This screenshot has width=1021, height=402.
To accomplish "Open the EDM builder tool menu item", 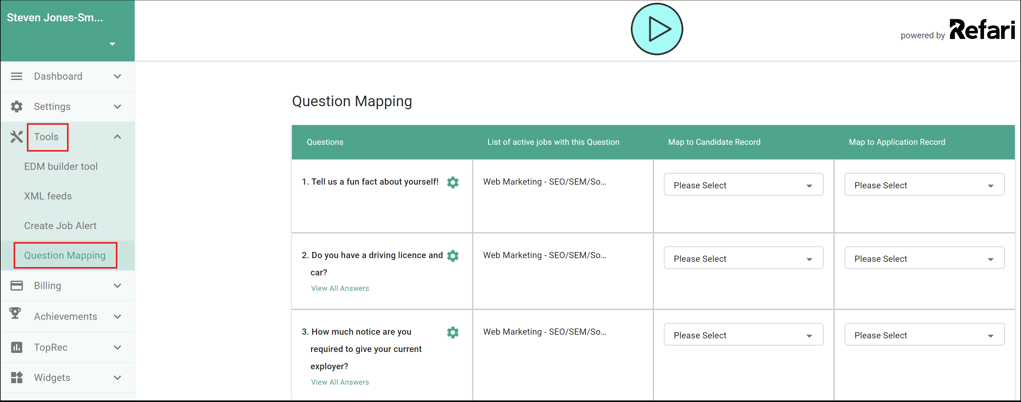I will tap(61, 166).
